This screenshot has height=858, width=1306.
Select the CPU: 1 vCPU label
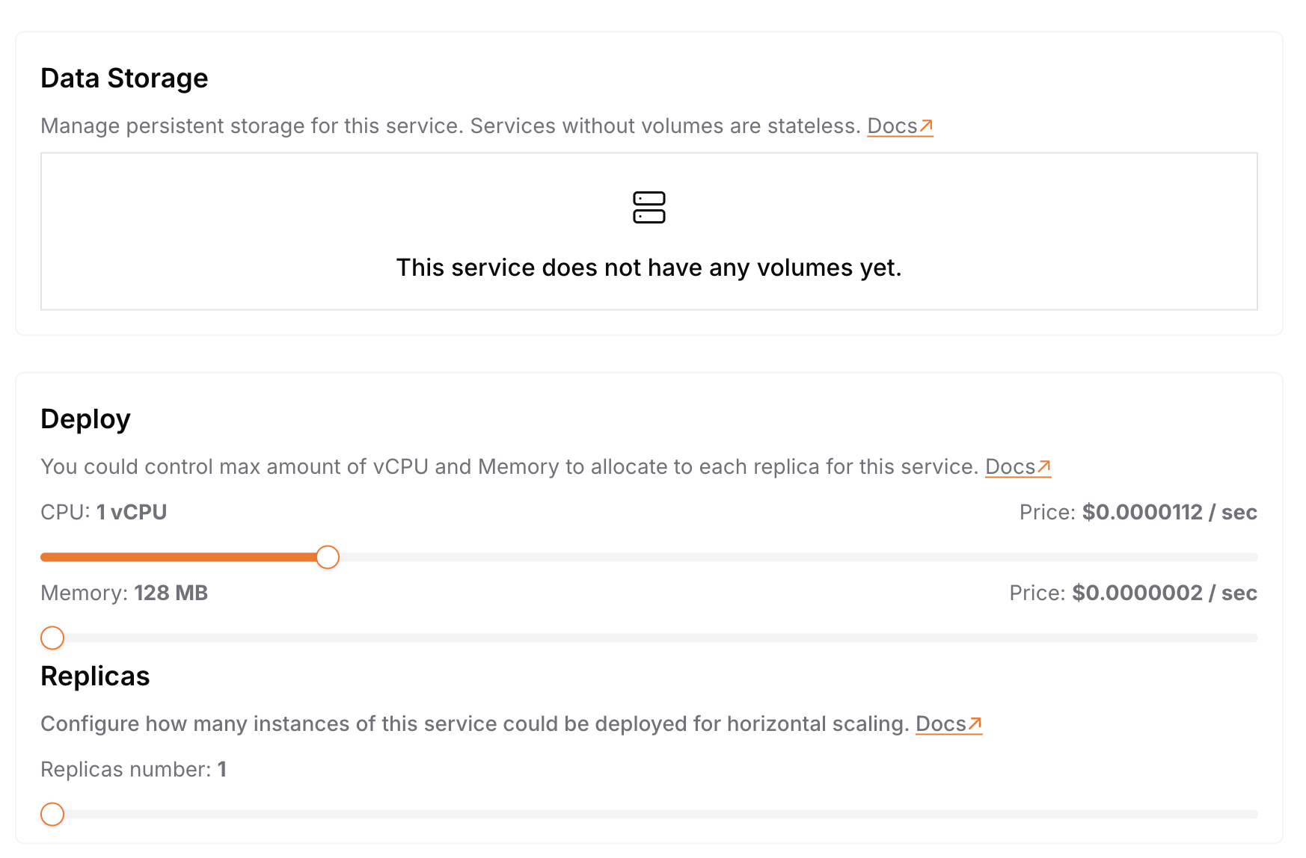tap(103, 511)
